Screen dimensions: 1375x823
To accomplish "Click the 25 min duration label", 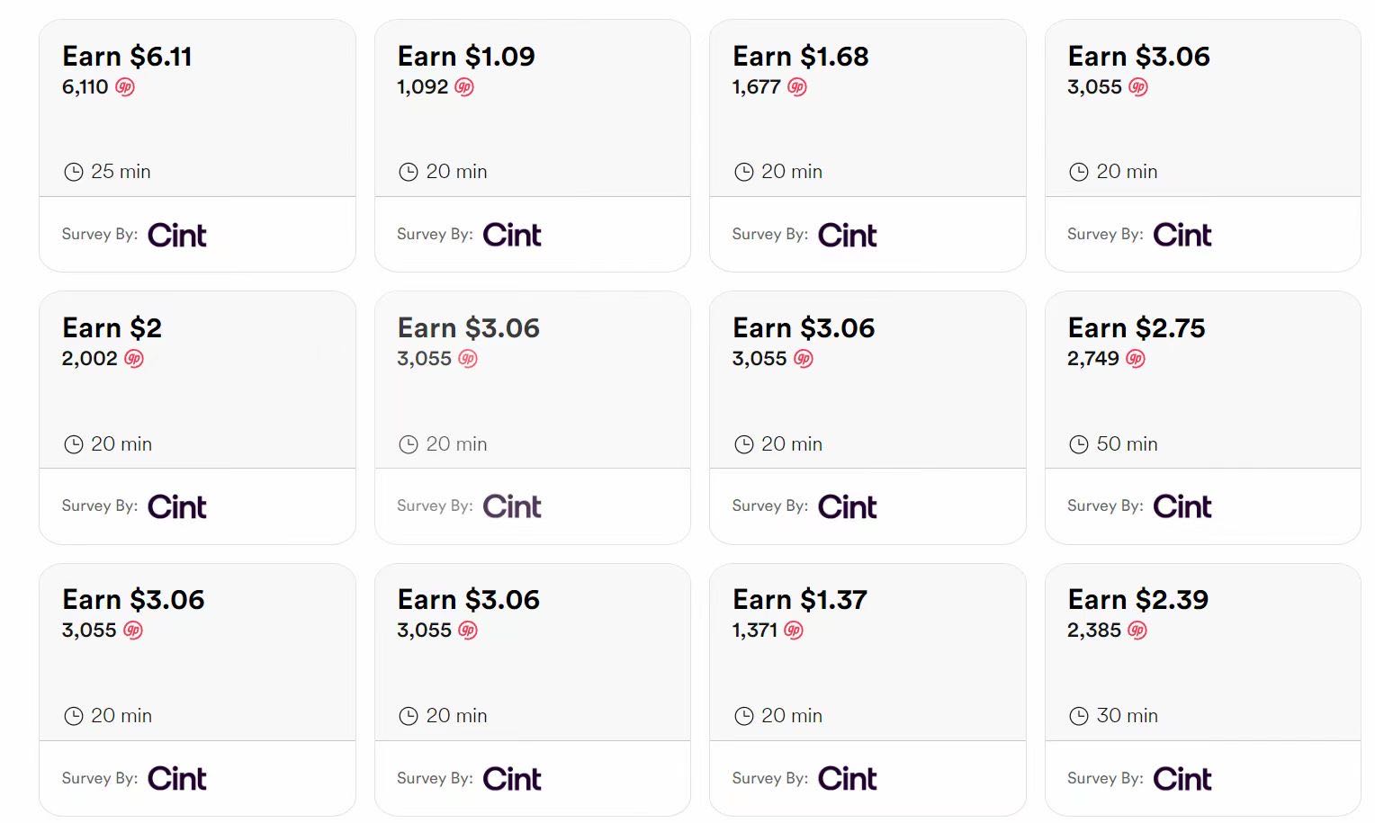I will (x=121, y=172).
